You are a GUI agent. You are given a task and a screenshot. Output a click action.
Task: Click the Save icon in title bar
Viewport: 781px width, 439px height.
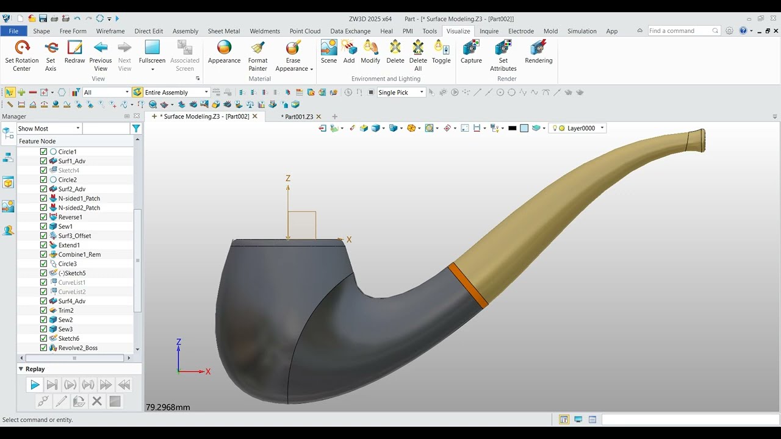point(43,19)
